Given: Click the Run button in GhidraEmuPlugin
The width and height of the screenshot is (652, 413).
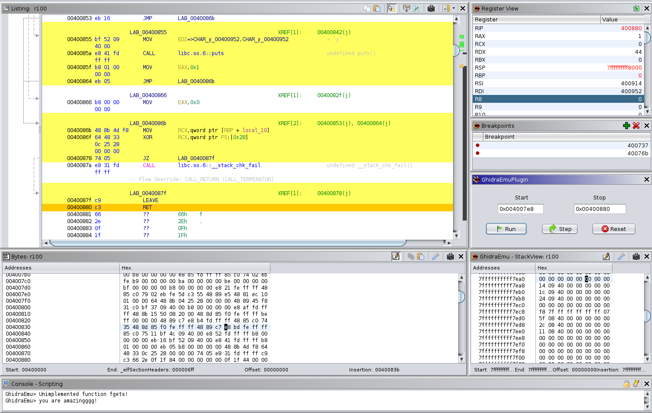Looking at the screenshot, I should [506, 229].
